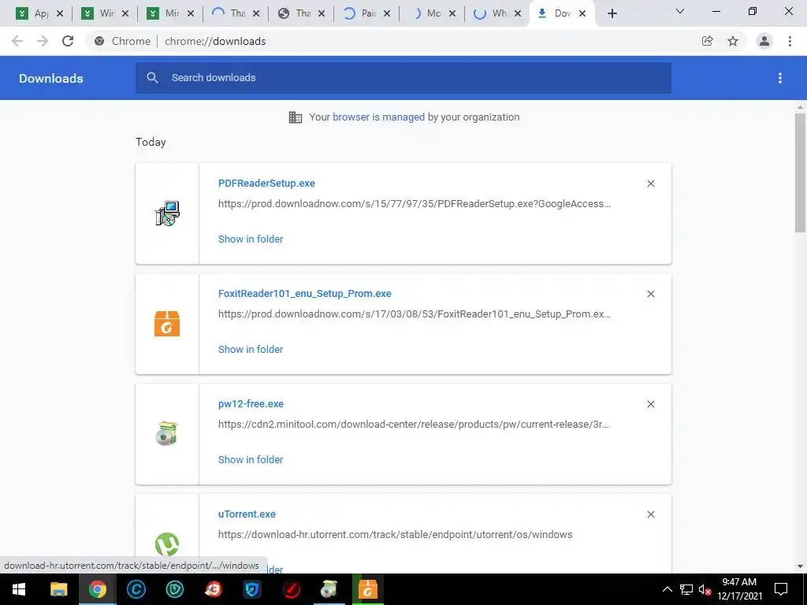Open the pw12-free.exe file link

click(251, 404)
